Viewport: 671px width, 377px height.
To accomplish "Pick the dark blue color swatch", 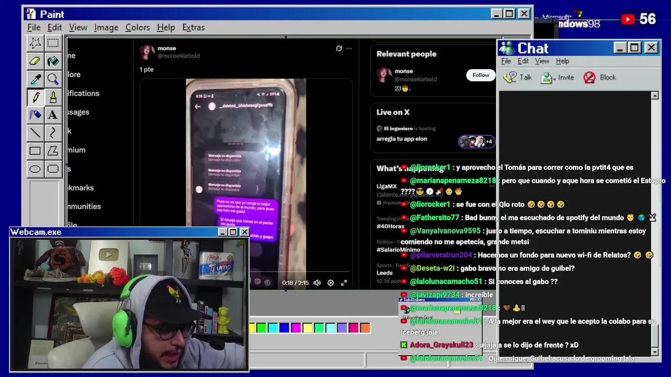I will pos(285,328).
